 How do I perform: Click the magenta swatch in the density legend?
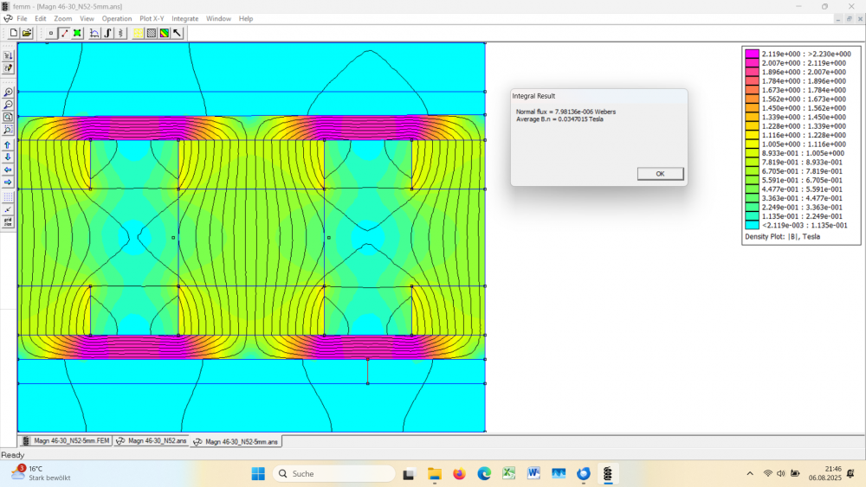click(752, 54)
